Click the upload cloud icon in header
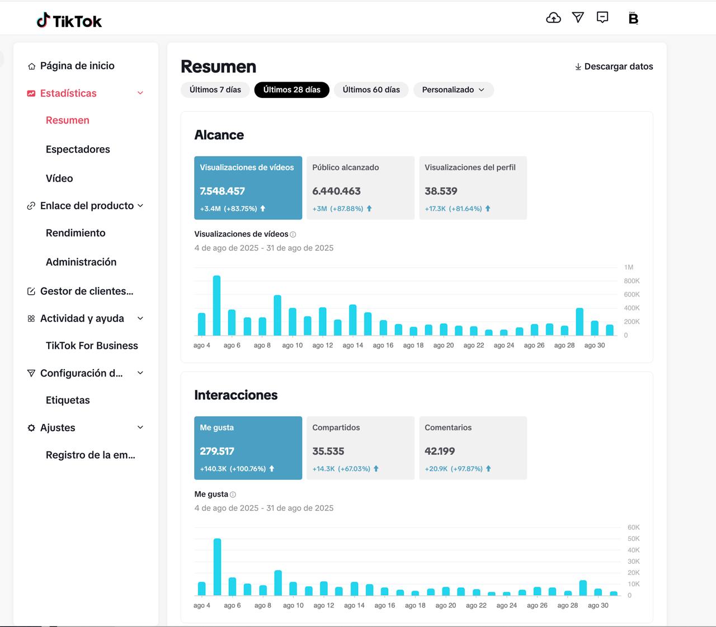This screenshot has height=627, width=716. click(x=553, y=18)
